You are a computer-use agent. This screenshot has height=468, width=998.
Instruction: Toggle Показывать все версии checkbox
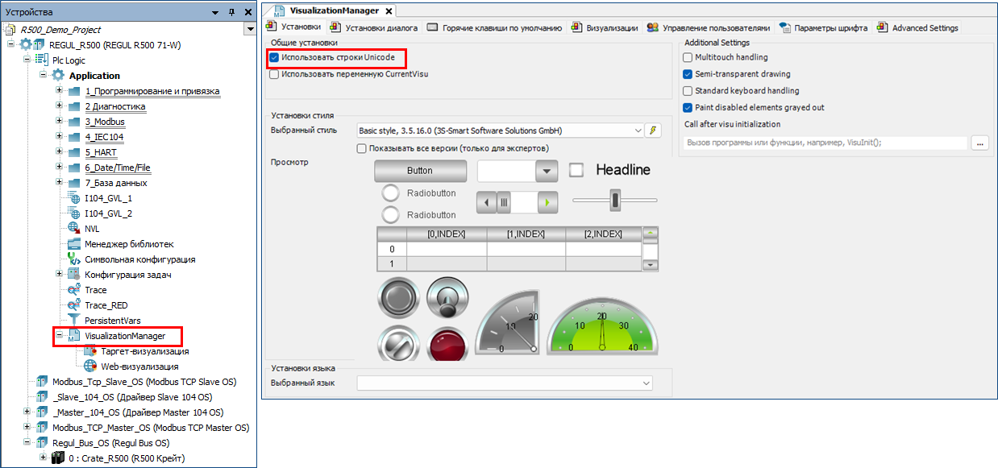pos(362,148)
